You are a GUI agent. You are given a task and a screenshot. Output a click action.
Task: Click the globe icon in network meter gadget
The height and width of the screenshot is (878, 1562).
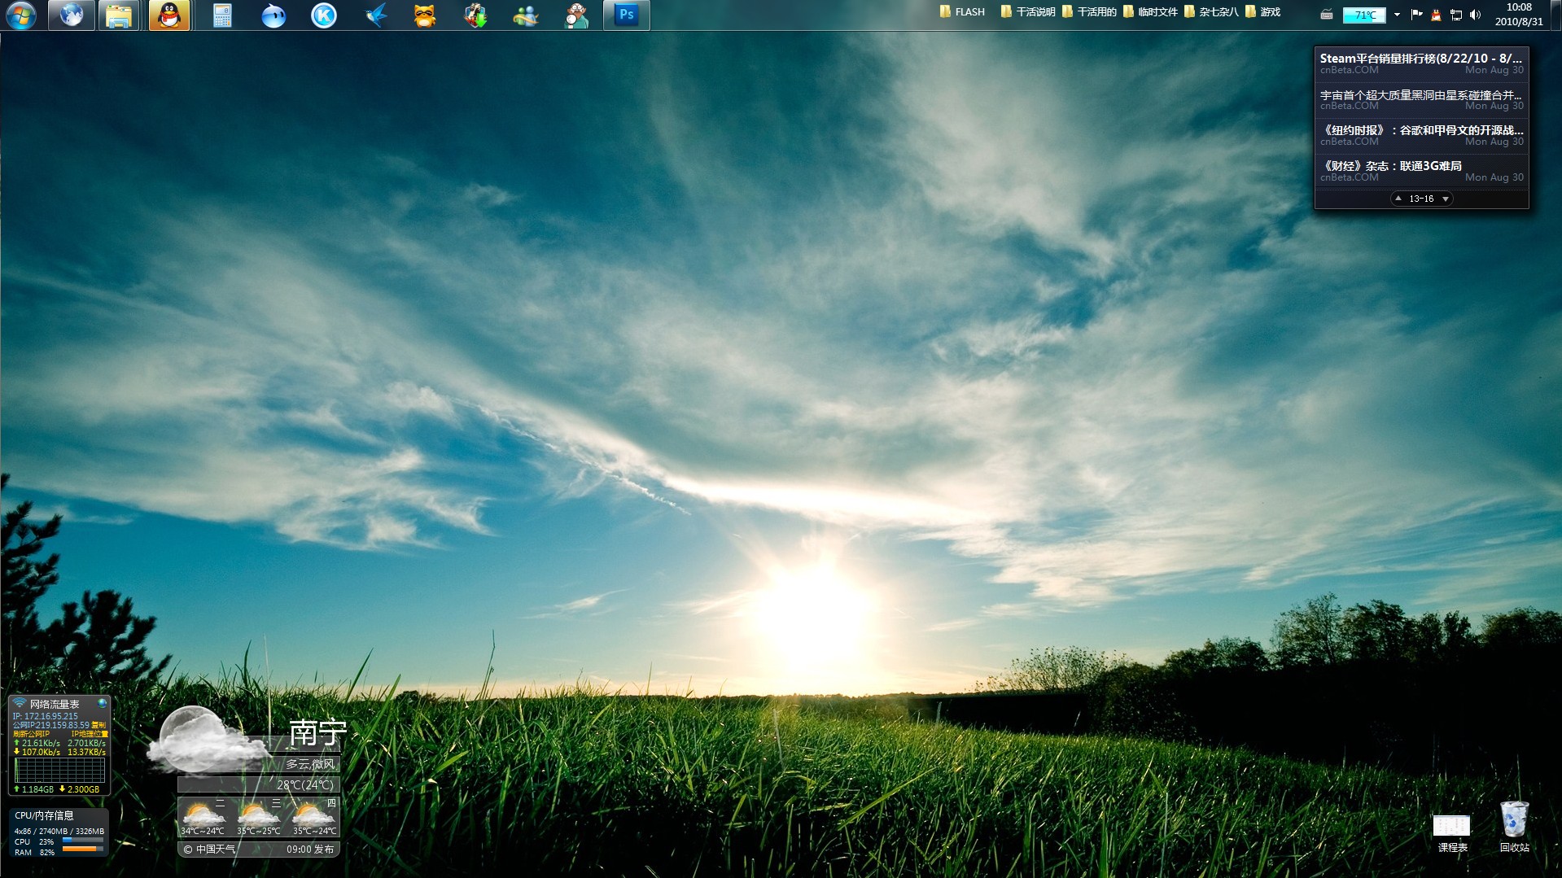pos(102,703)
